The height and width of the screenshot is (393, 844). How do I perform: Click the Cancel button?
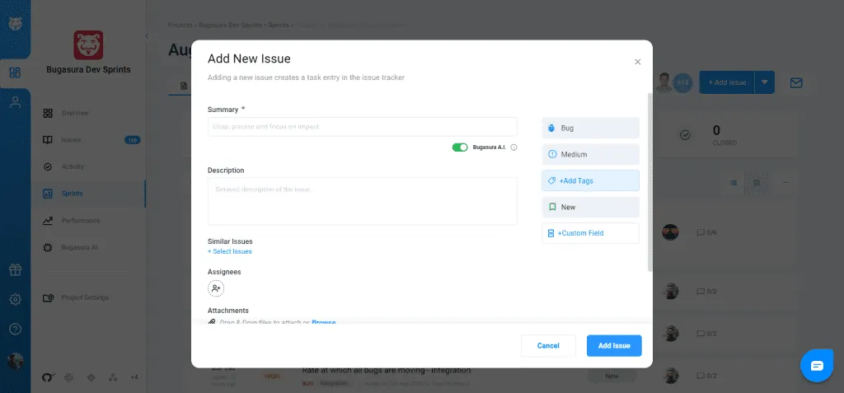click(x=548, y=345)
